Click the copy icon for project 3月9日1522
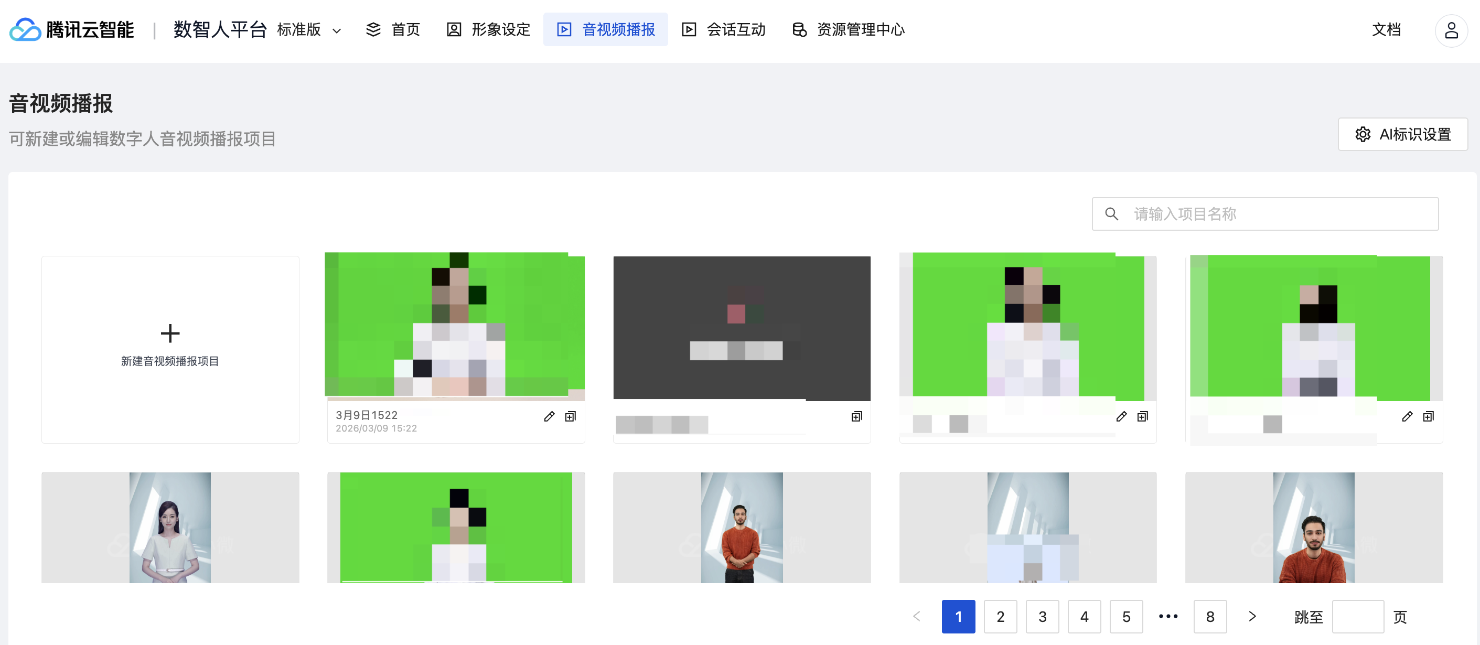The height and width of the screenshot is (645, 1480). (571, 416)
